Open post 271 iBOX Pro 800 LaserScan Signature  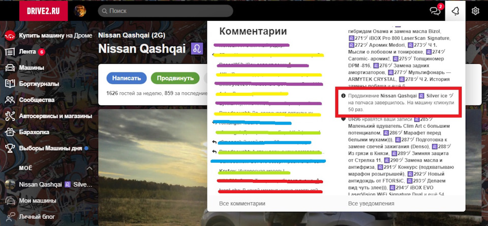[400, 39]
